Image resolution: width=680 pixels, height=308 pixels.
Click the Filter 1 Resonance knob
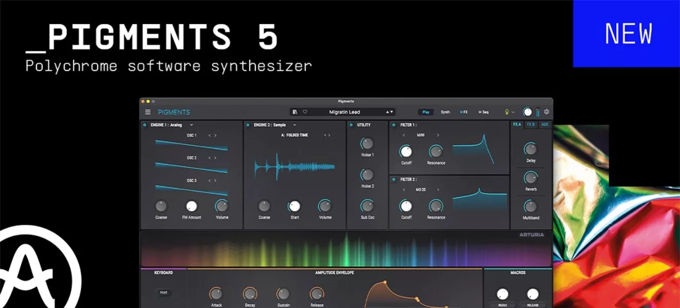point(436,151)
